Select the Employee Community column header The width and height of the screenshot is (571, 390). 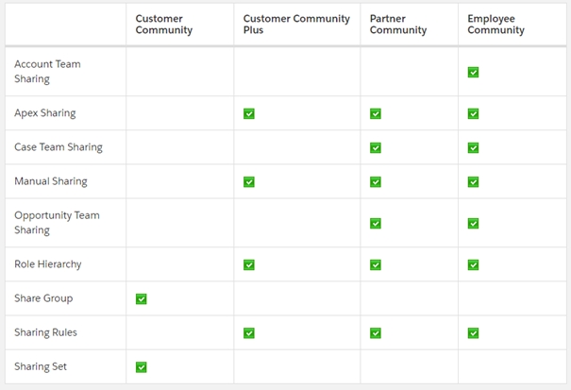point(496,24)
